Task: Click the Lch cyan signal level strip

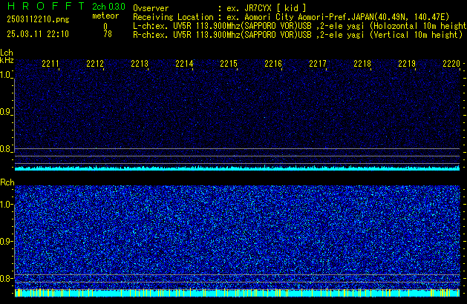Action: (237, 168)
